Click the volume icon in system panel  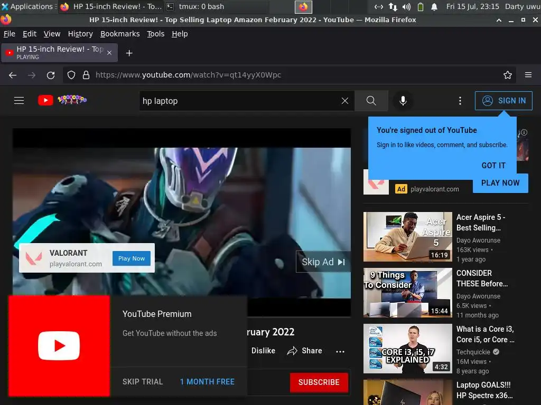click(406, 6)
